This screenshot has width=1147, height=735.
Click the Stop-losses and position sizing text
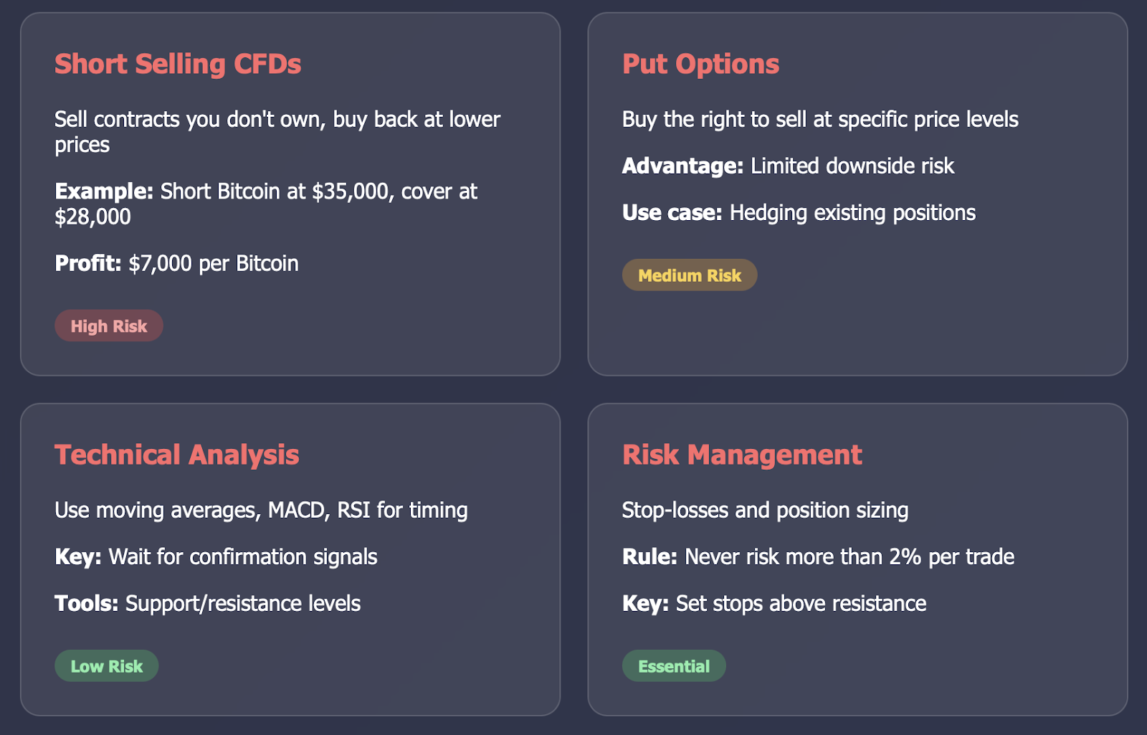coord(765,510)
